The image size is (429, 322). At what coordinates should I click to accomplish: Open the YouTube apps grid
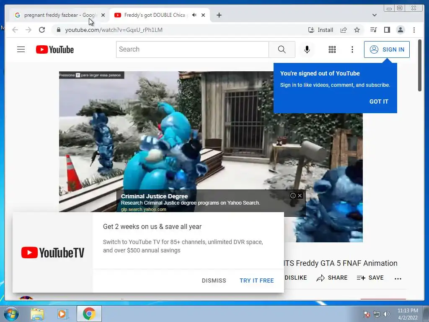(332, 49)
